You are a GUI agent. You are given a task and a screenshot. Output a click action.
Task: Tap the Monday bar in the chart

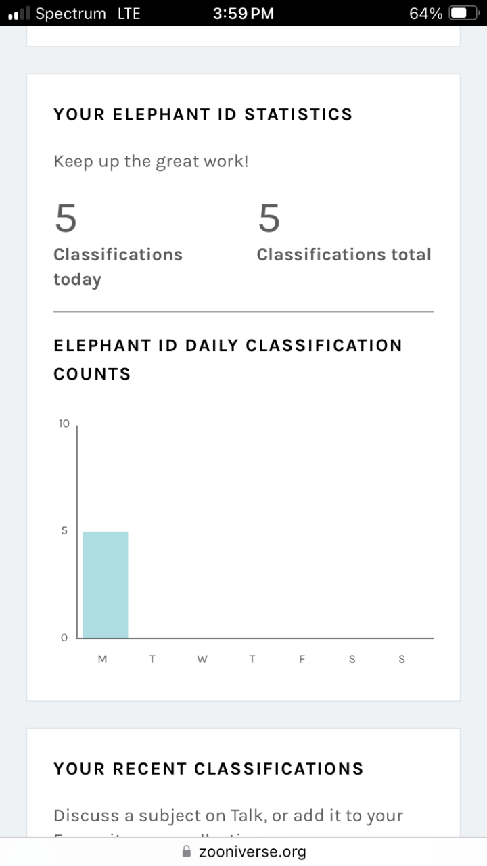click(106, 585)
